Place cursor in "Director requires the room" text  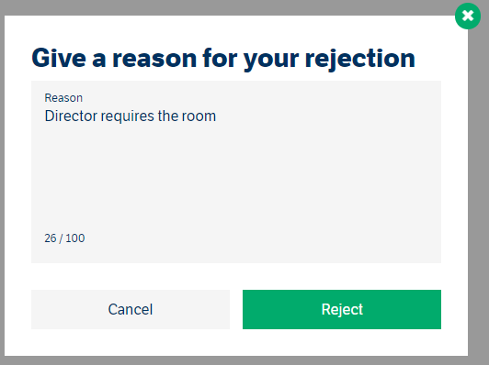(x=131, y=116)
